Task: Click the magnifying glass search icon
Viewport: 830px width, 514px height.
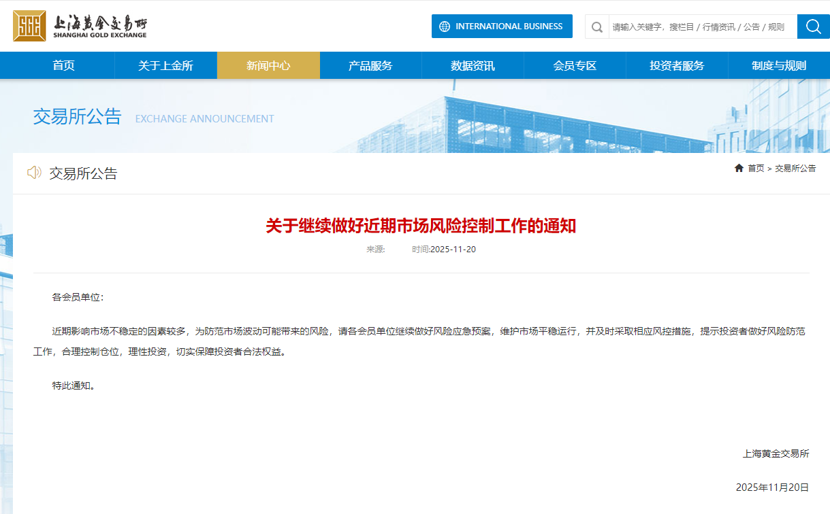Action: 812,27
